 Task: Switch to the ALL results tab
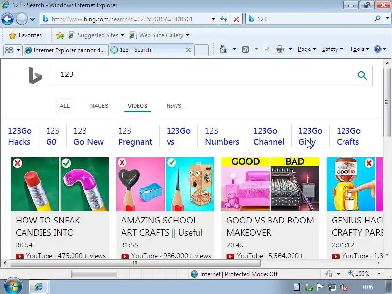pos(65,106)
